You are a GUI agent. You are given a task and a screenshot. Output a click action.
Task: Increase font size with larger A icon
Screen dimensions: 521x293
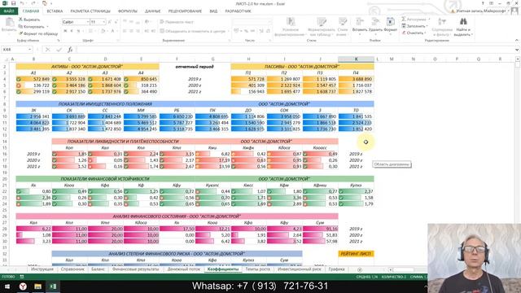pos(110,22)
